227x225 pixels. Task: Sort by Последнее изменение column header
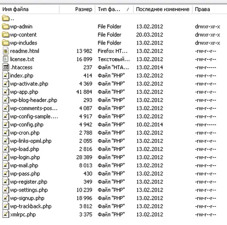click(x=163, y=9)
